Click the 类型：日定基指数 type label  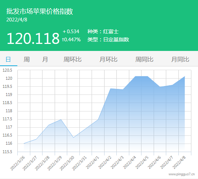coord(108,39)
